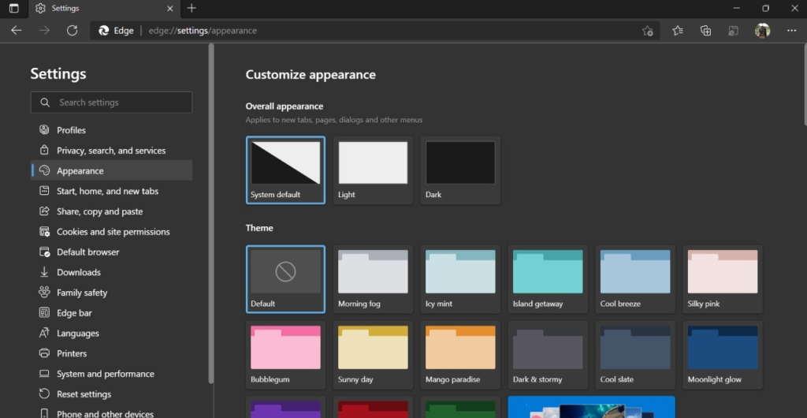807x418 pixels.
Task: Click the main page scrollbar thumb
Action: point(804,85)
